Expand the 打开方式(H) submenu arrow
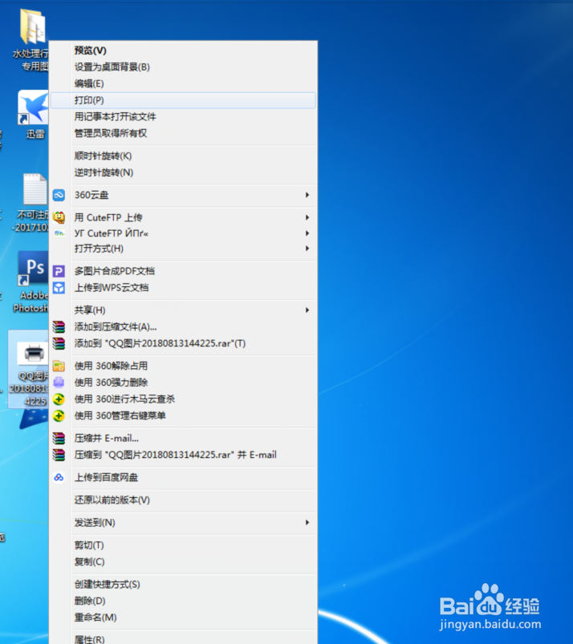The width and height of the screenshot is (573, 644). click(x=307, y=249)
